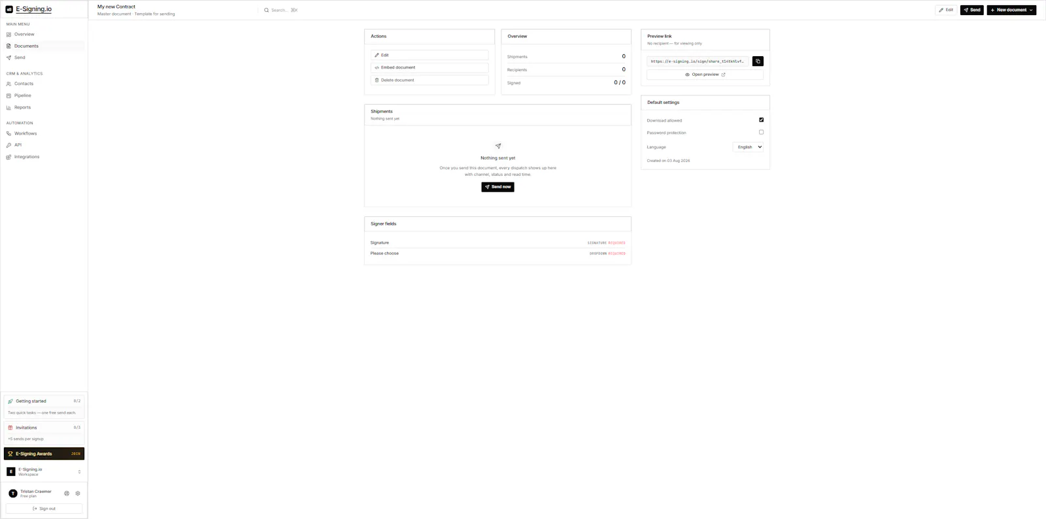The image size is (1046, 519).
Task: Click the rocket icon on Getting started
Action: (10, 401)
